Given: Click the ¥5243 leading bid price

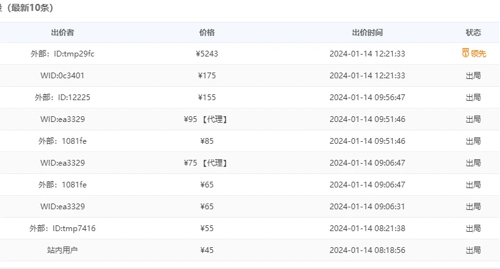Looking at the screenshot, I should tap(207, 54).
